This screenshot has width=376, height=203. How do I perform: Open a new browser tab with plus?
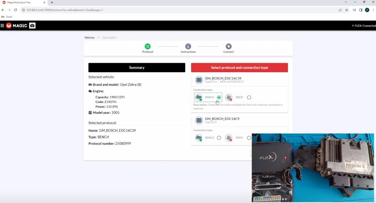(x=52, y=3)
